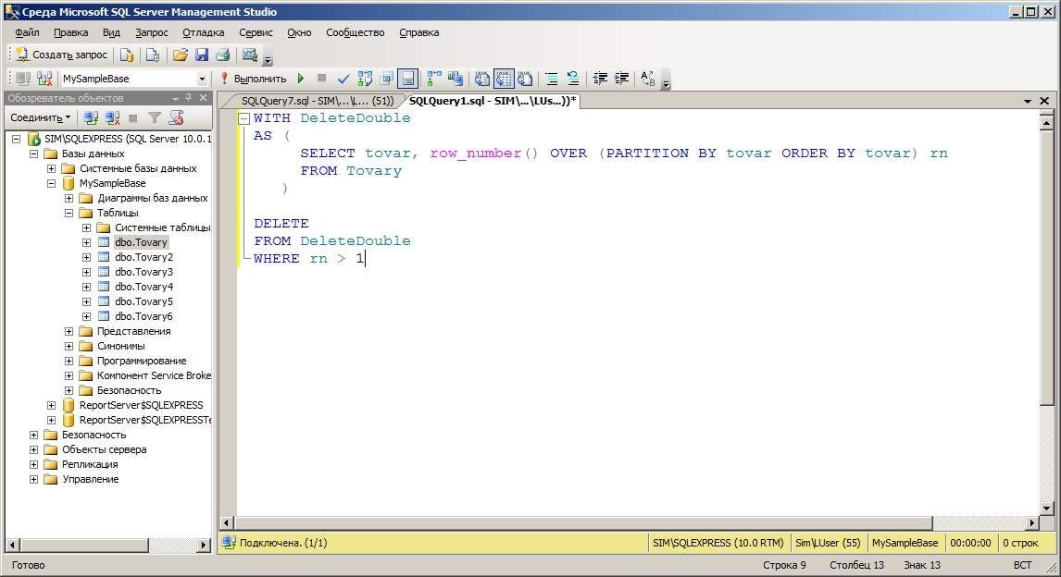The image size is (1061, 577).
Task: Increase indent of the selected lines
Action: coord(621,79)
